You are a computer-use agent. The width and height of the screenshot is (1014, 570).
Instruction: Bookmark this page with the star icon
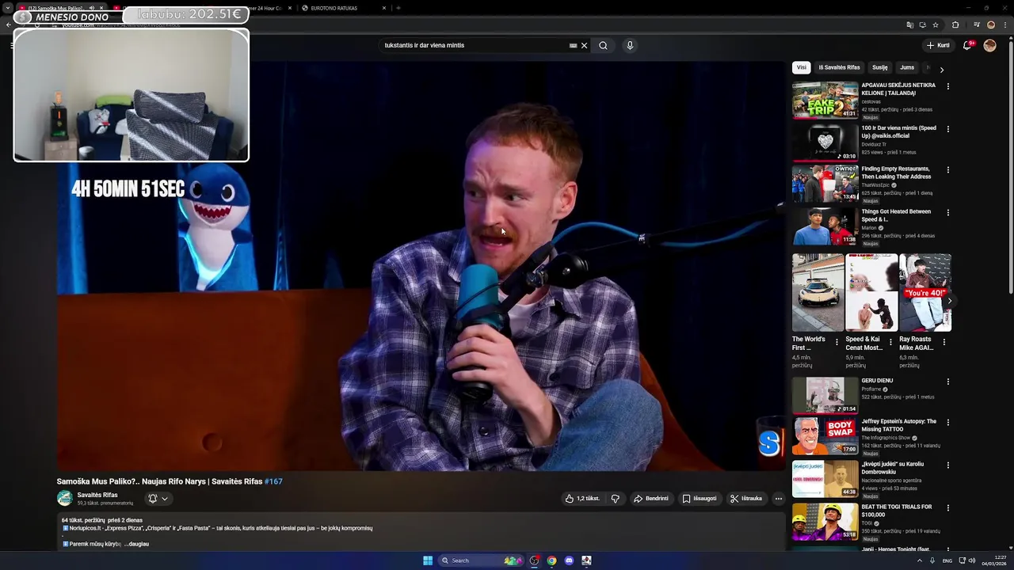[x=936, y=25]
